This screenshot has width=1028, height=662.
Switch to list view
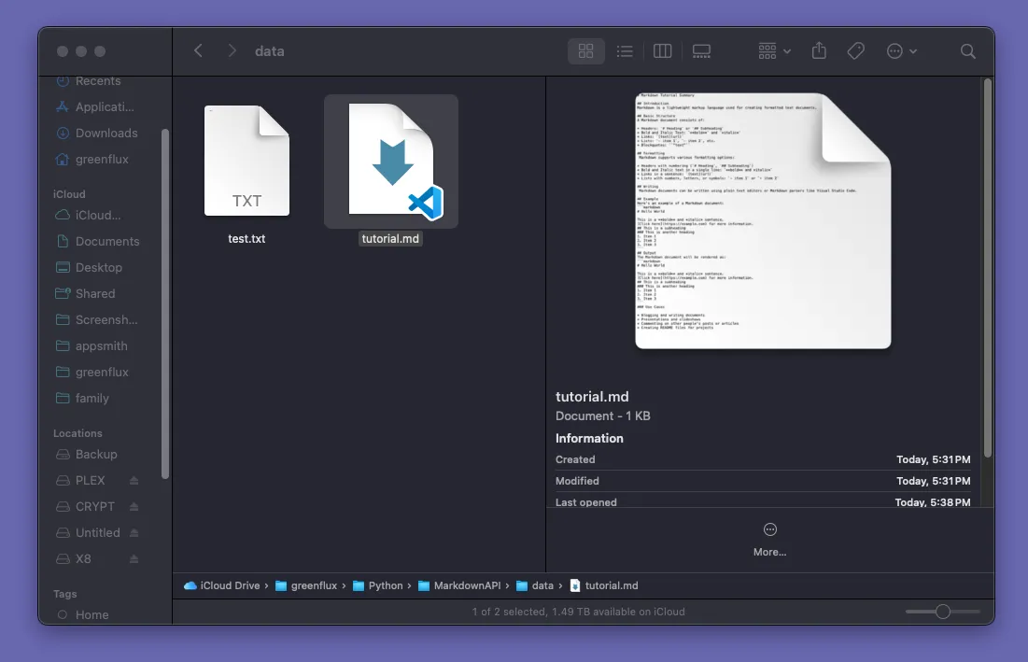(625, 51)
